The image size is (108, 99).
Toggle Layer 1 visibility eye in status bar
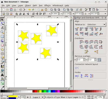pyautogui.click(x=28, y=97)
